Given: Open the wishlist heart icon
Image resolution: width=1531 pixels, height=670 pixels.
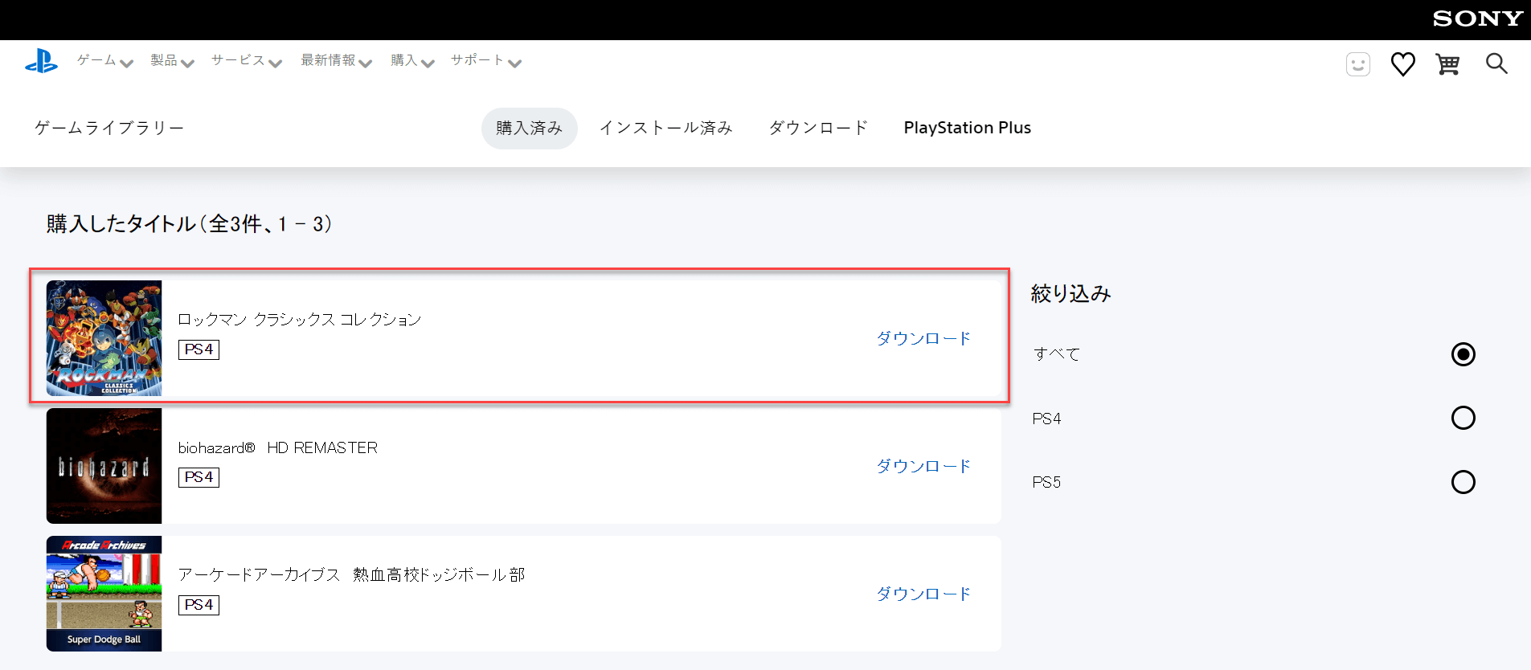Looking at the screenshot, I should tap(1403, 64).
